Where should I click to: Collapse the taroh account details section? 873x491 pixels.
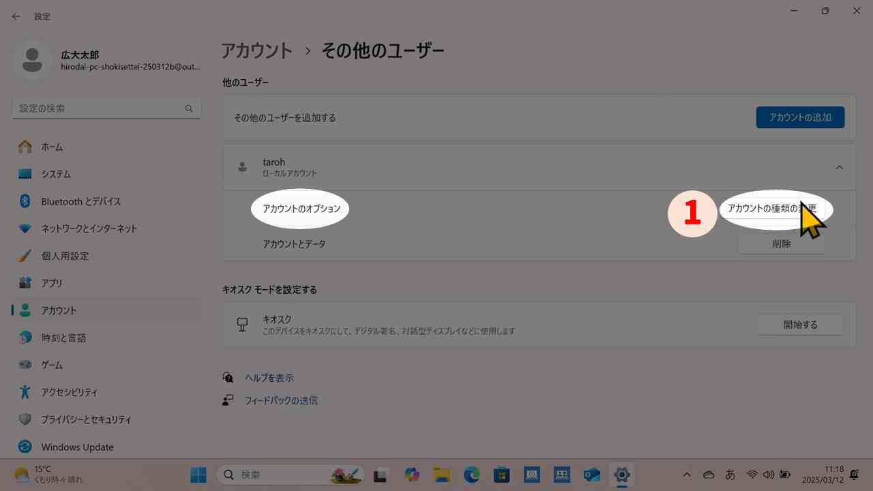tap(840, 167)
